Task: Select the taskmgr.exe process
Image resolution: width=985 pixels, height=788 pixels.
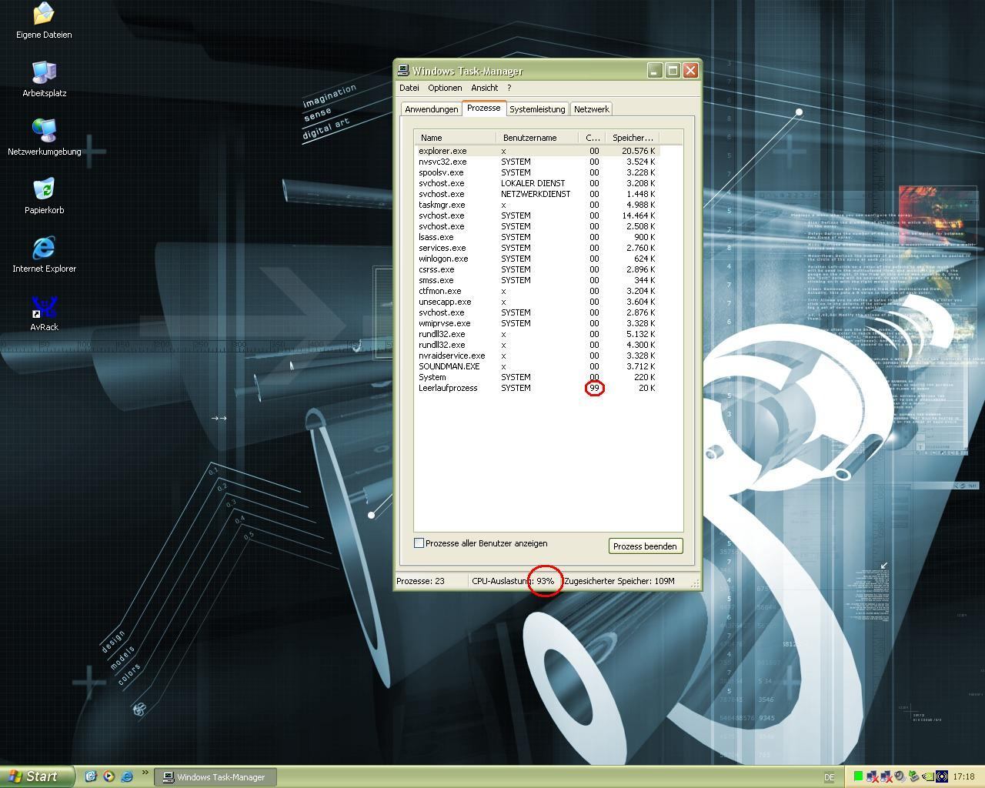Action: (x=537, y=205)
